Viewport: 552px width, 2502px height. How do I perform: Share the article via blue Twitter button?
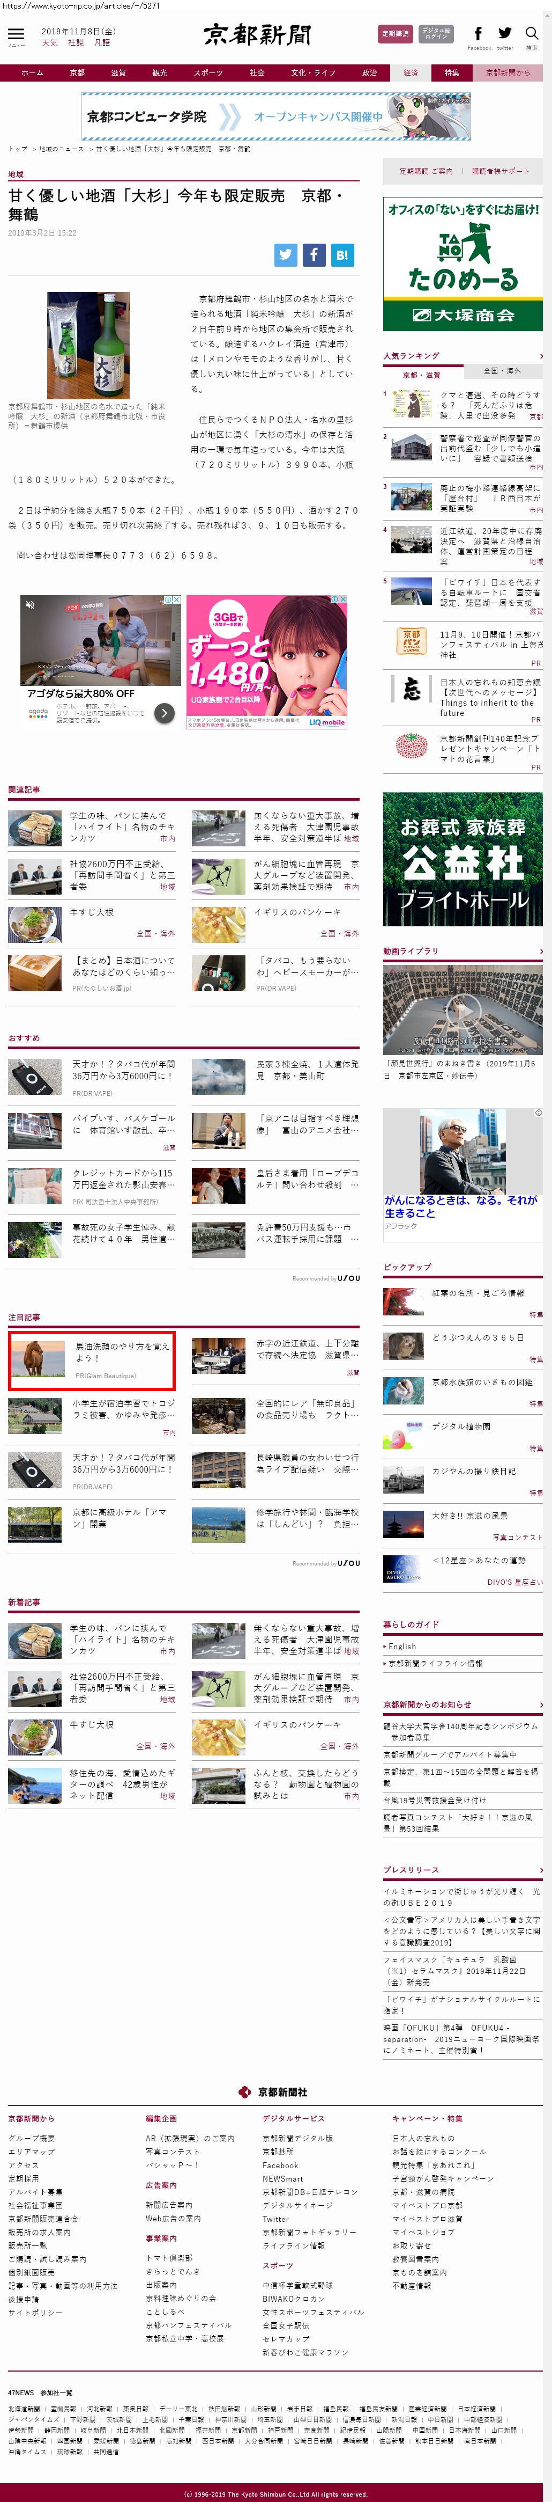tap(285, 255)
